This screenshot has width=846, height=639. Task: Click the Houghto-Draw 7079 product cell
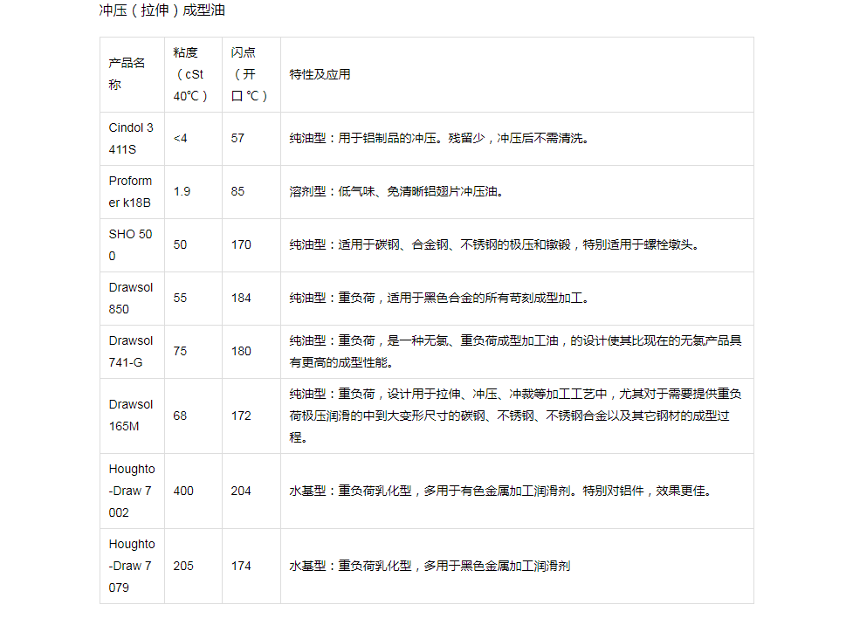(x=131, y=566)
